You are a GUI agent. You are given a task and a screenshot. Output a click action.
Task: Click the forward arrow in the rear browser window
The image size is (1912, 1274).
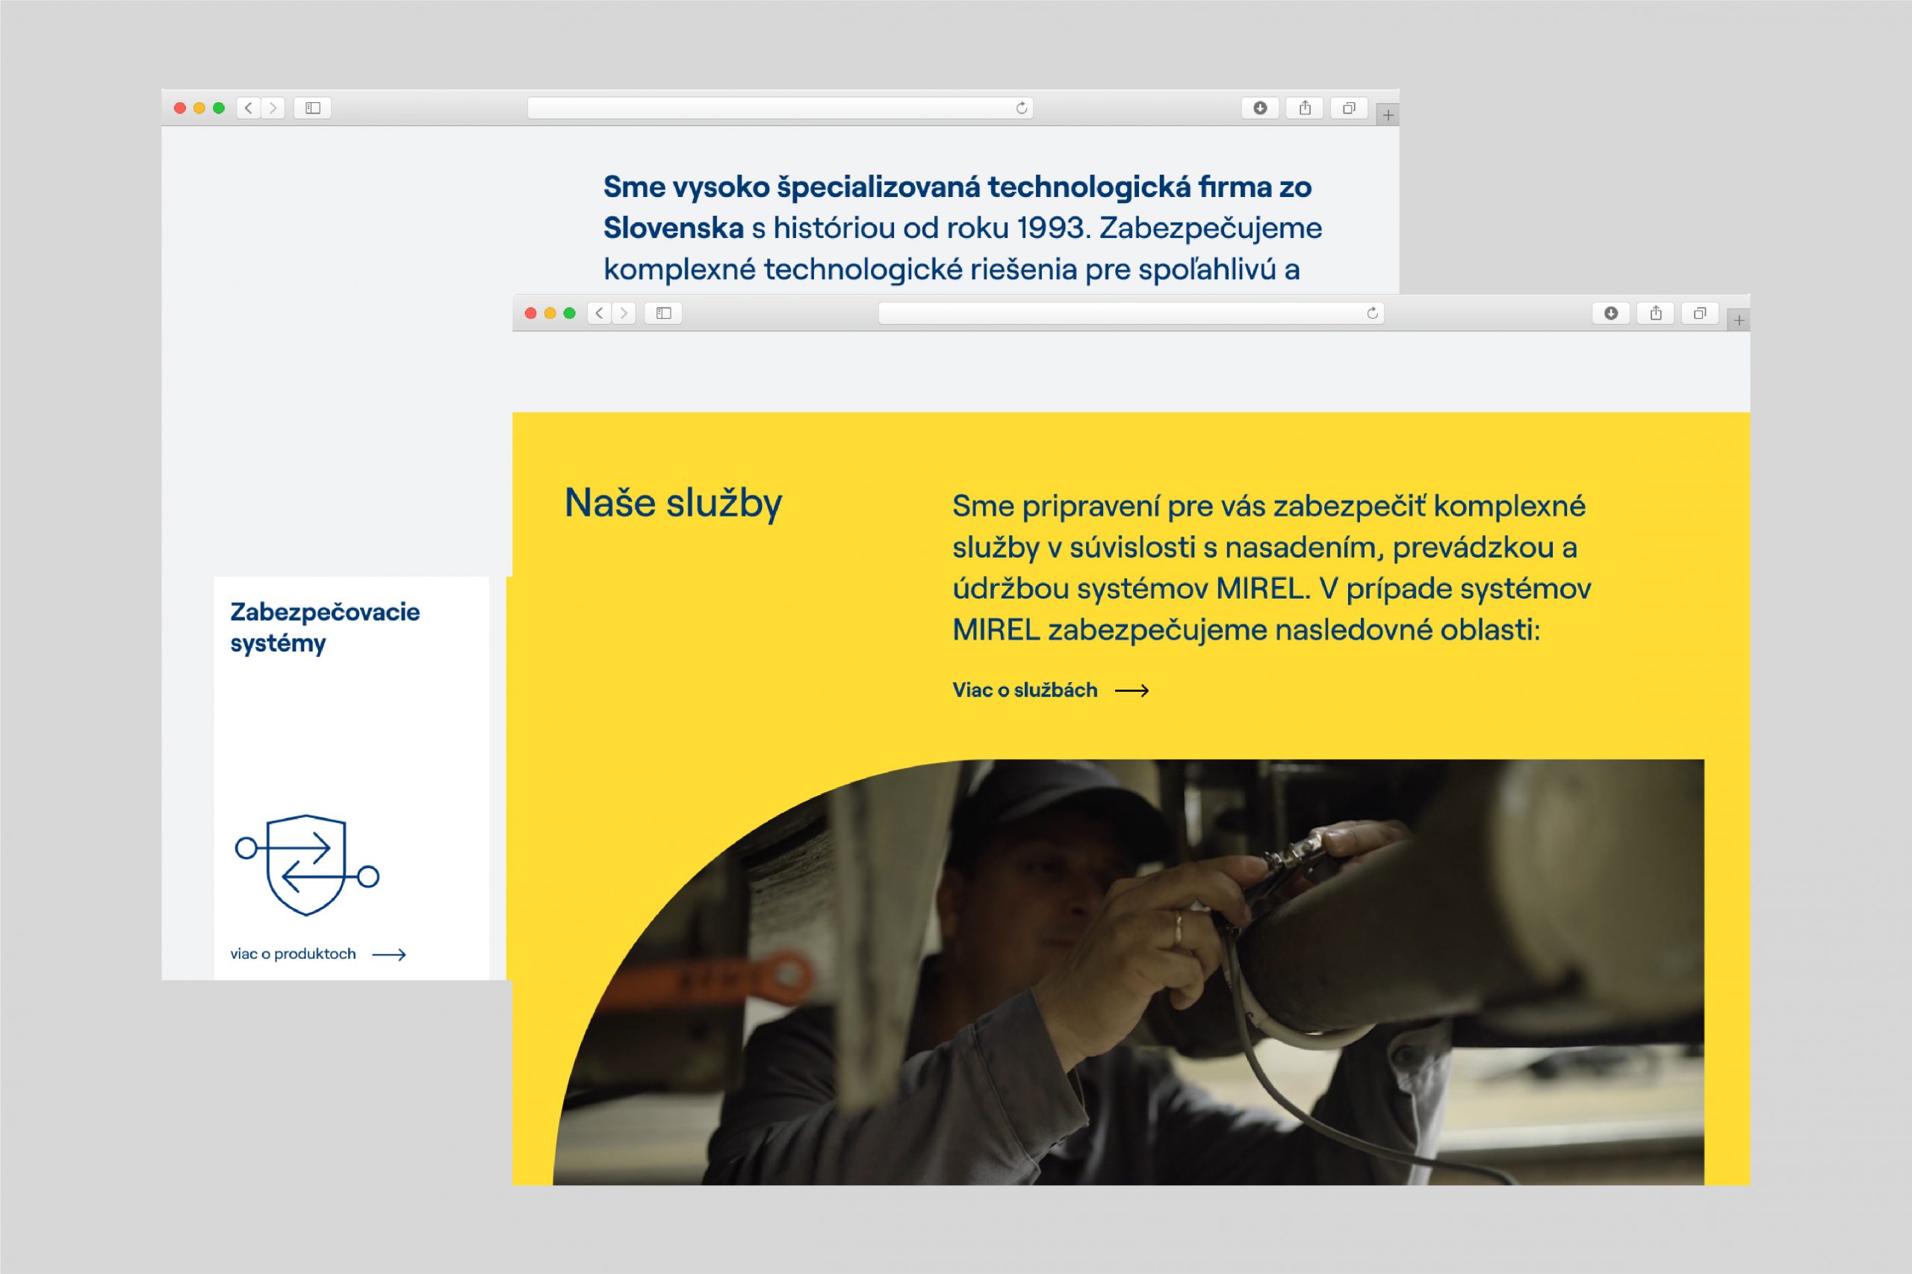(273, 108)
